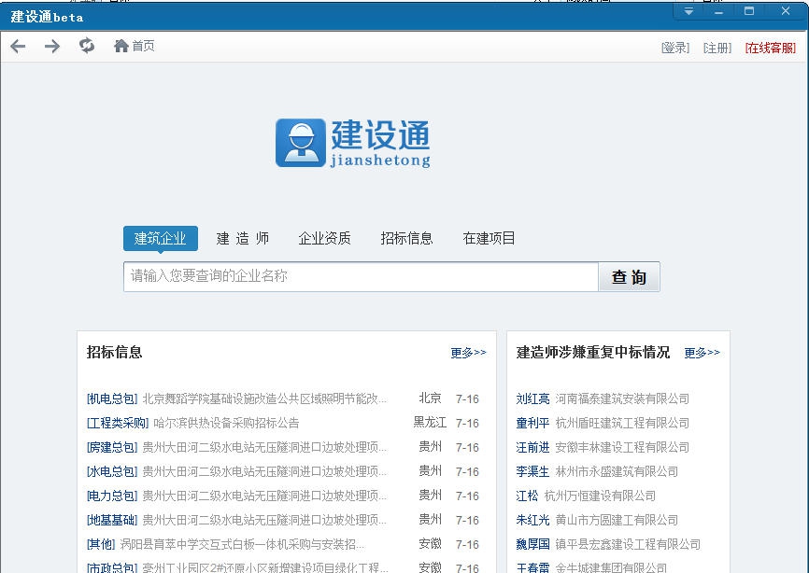Click company 黄山市方圆建工有限公司
The width and height of the screenshot is (809, 573).
(617, 520)
